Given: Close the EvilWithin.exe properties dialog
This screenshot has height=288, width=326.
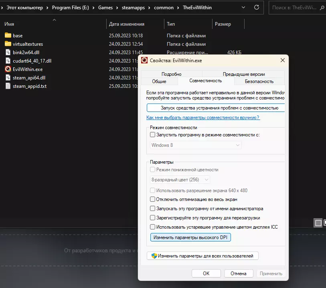Looking at the screenshot, I should point(283,60).
